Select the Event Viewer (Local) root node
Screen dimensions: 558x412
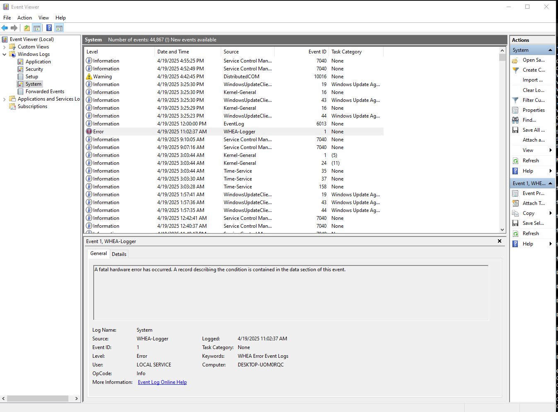[x=32, y=39]
